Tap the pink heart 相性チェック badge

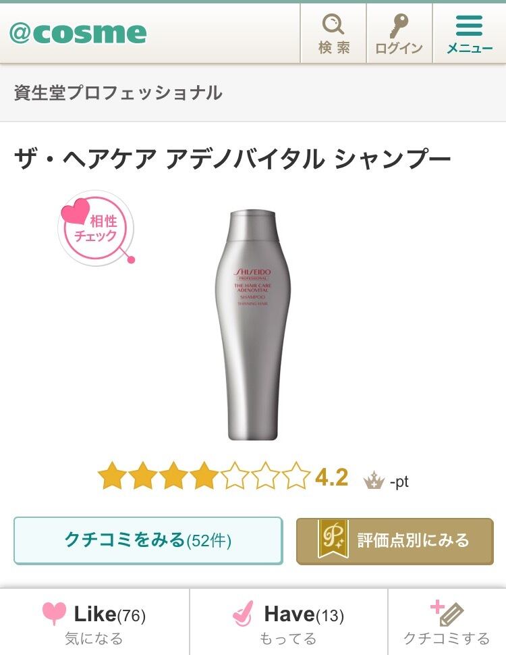coord(96,228)
